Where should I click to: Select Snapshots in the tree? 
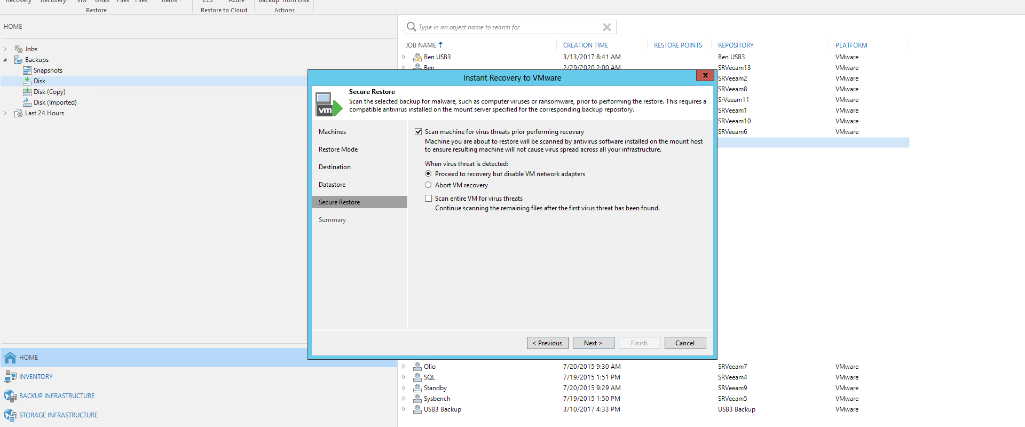[x=48, y=70]
